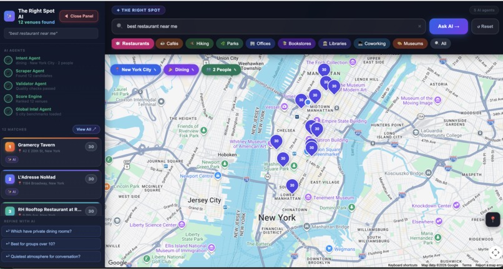Open the RH Rooftop Restaurant result card
The width and height of the screenshot is (503, 269).
(51, 209)
